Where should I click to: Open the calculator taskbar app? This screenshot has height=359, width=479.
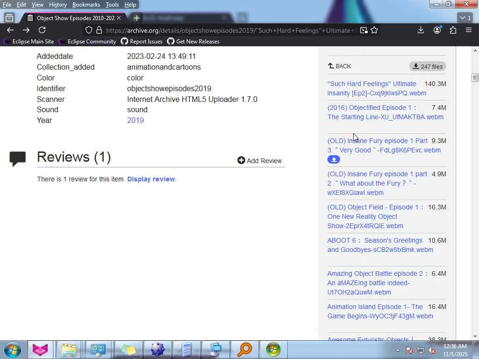coord(187,350)
